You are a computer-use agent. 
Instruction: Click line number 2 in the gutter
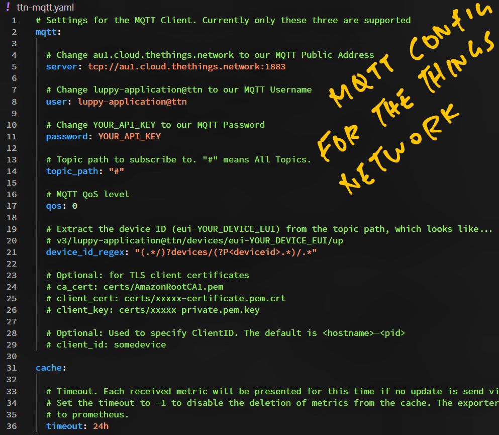tap(14, 32)
